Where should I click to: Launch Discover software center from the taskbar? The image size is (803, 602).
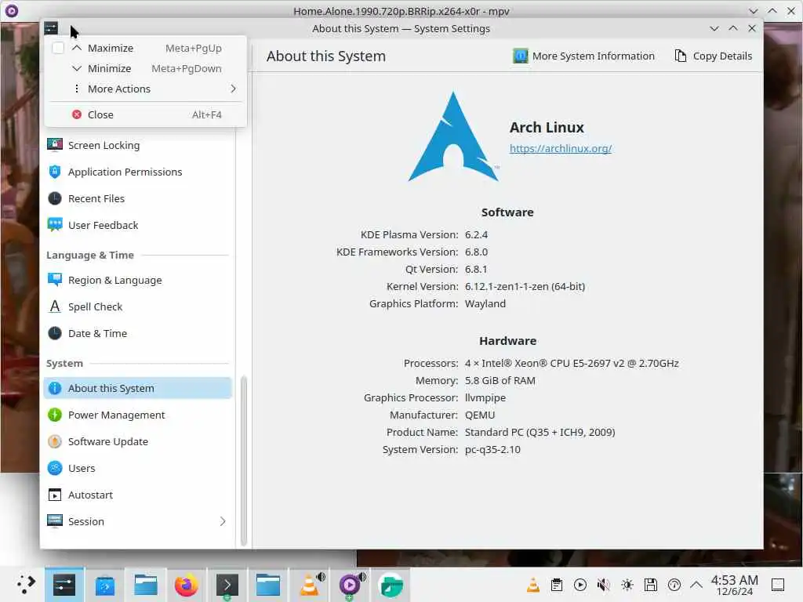point(105,585)
